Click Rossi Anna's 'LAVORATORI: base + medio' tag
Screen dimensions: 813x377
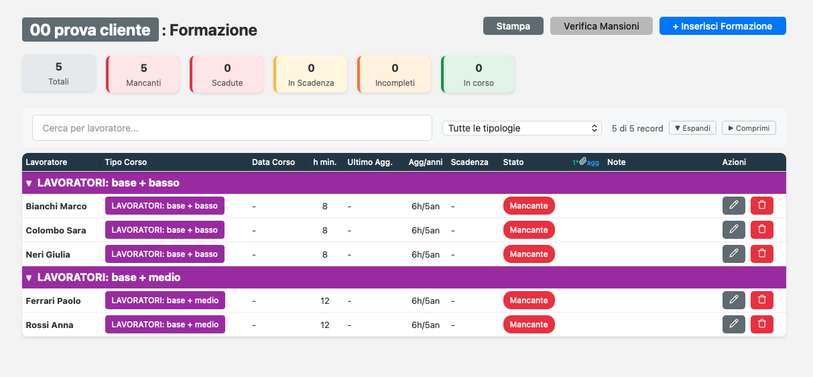point(165,325)
